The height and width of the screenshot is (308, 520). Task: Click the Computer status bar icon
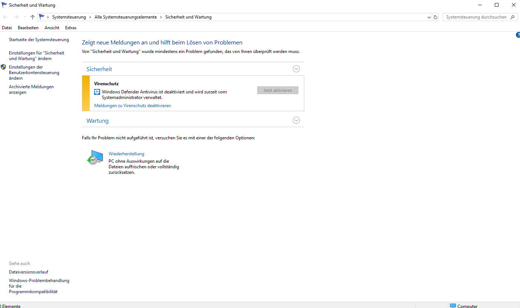453,306
